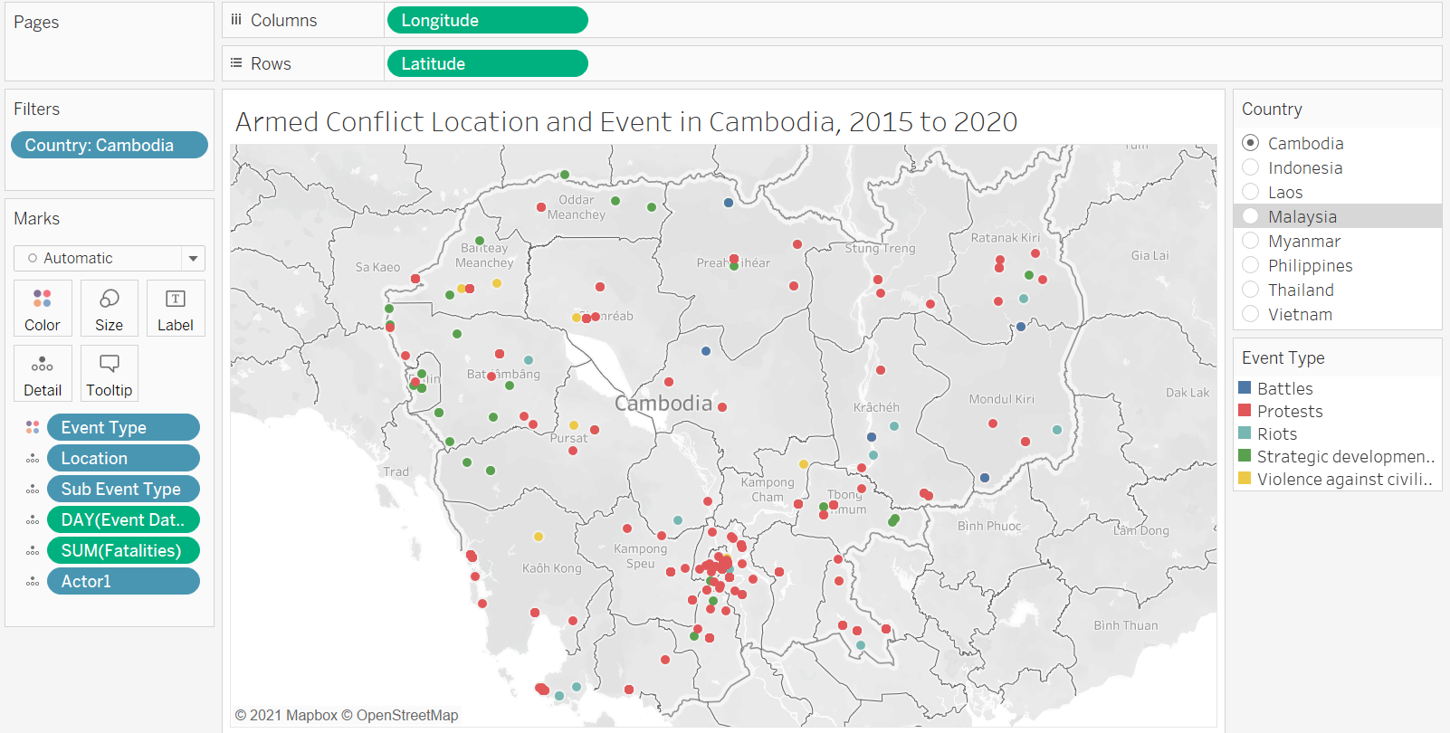This screenshot has height=733, width=1450.
Task: Open the Tooltip marks card
Action: 109,373
